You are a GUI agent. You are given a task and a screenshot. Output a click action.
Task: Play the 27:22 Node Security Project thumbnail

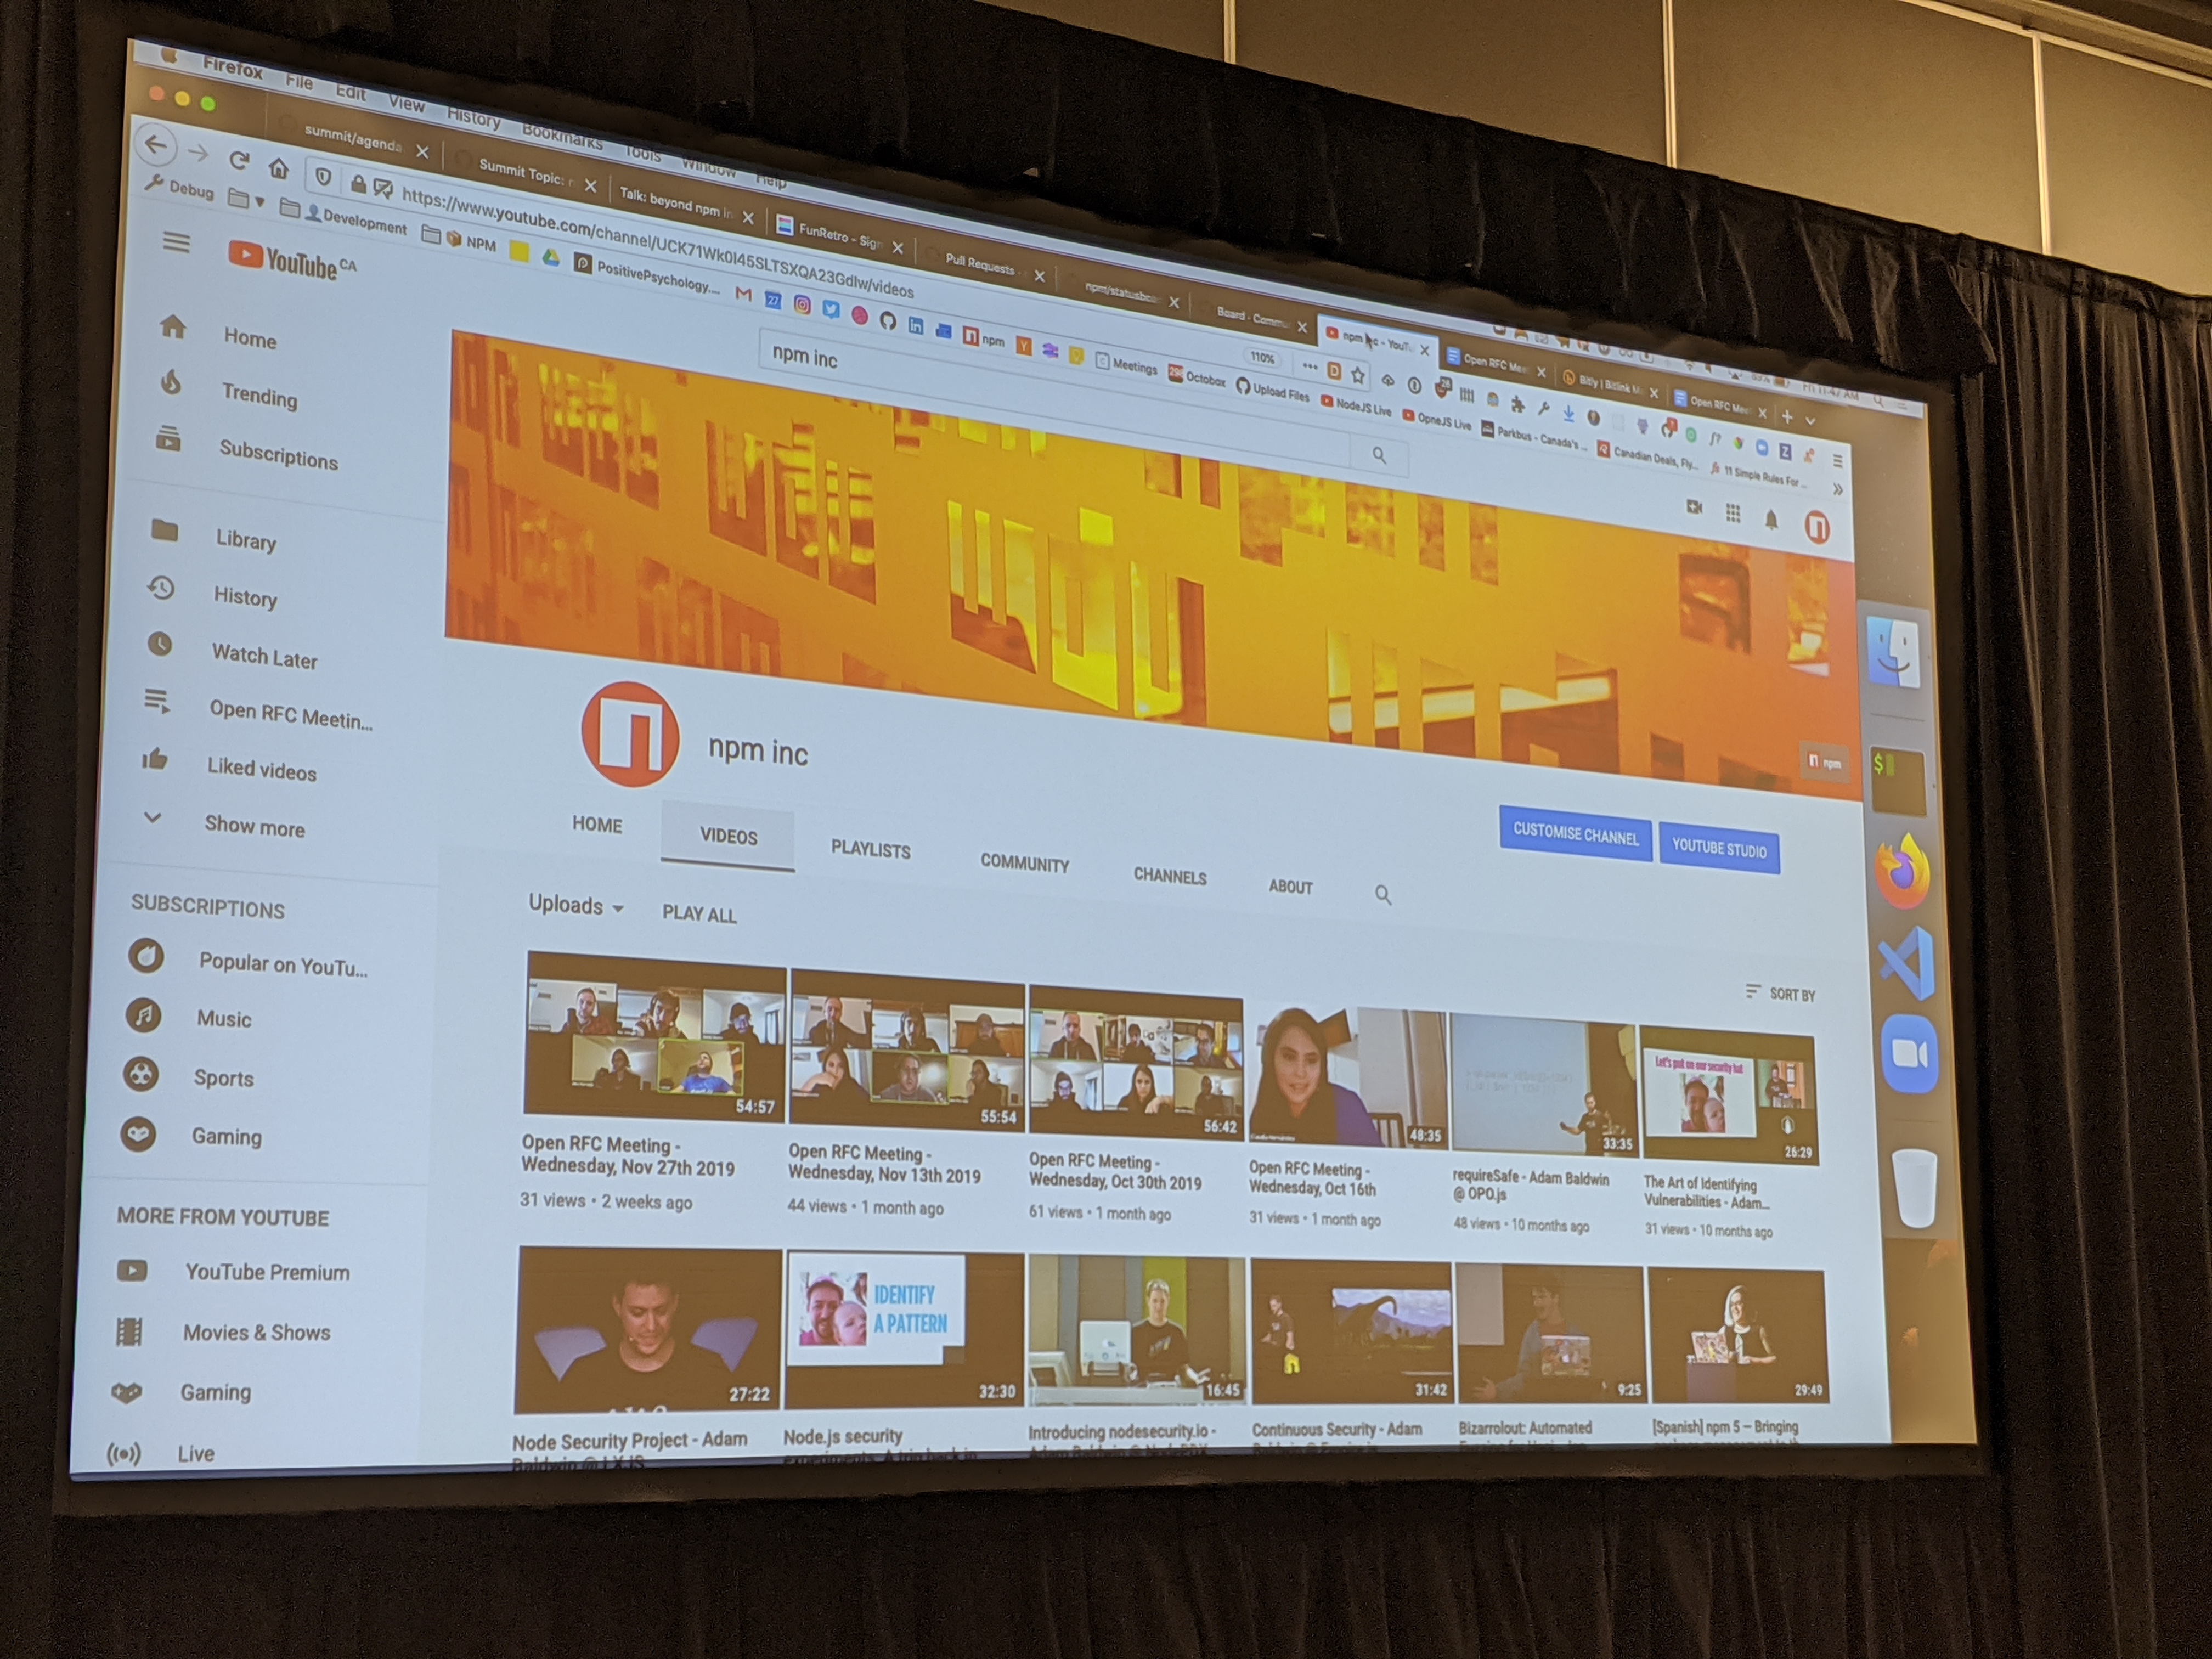coord(648,1330)
